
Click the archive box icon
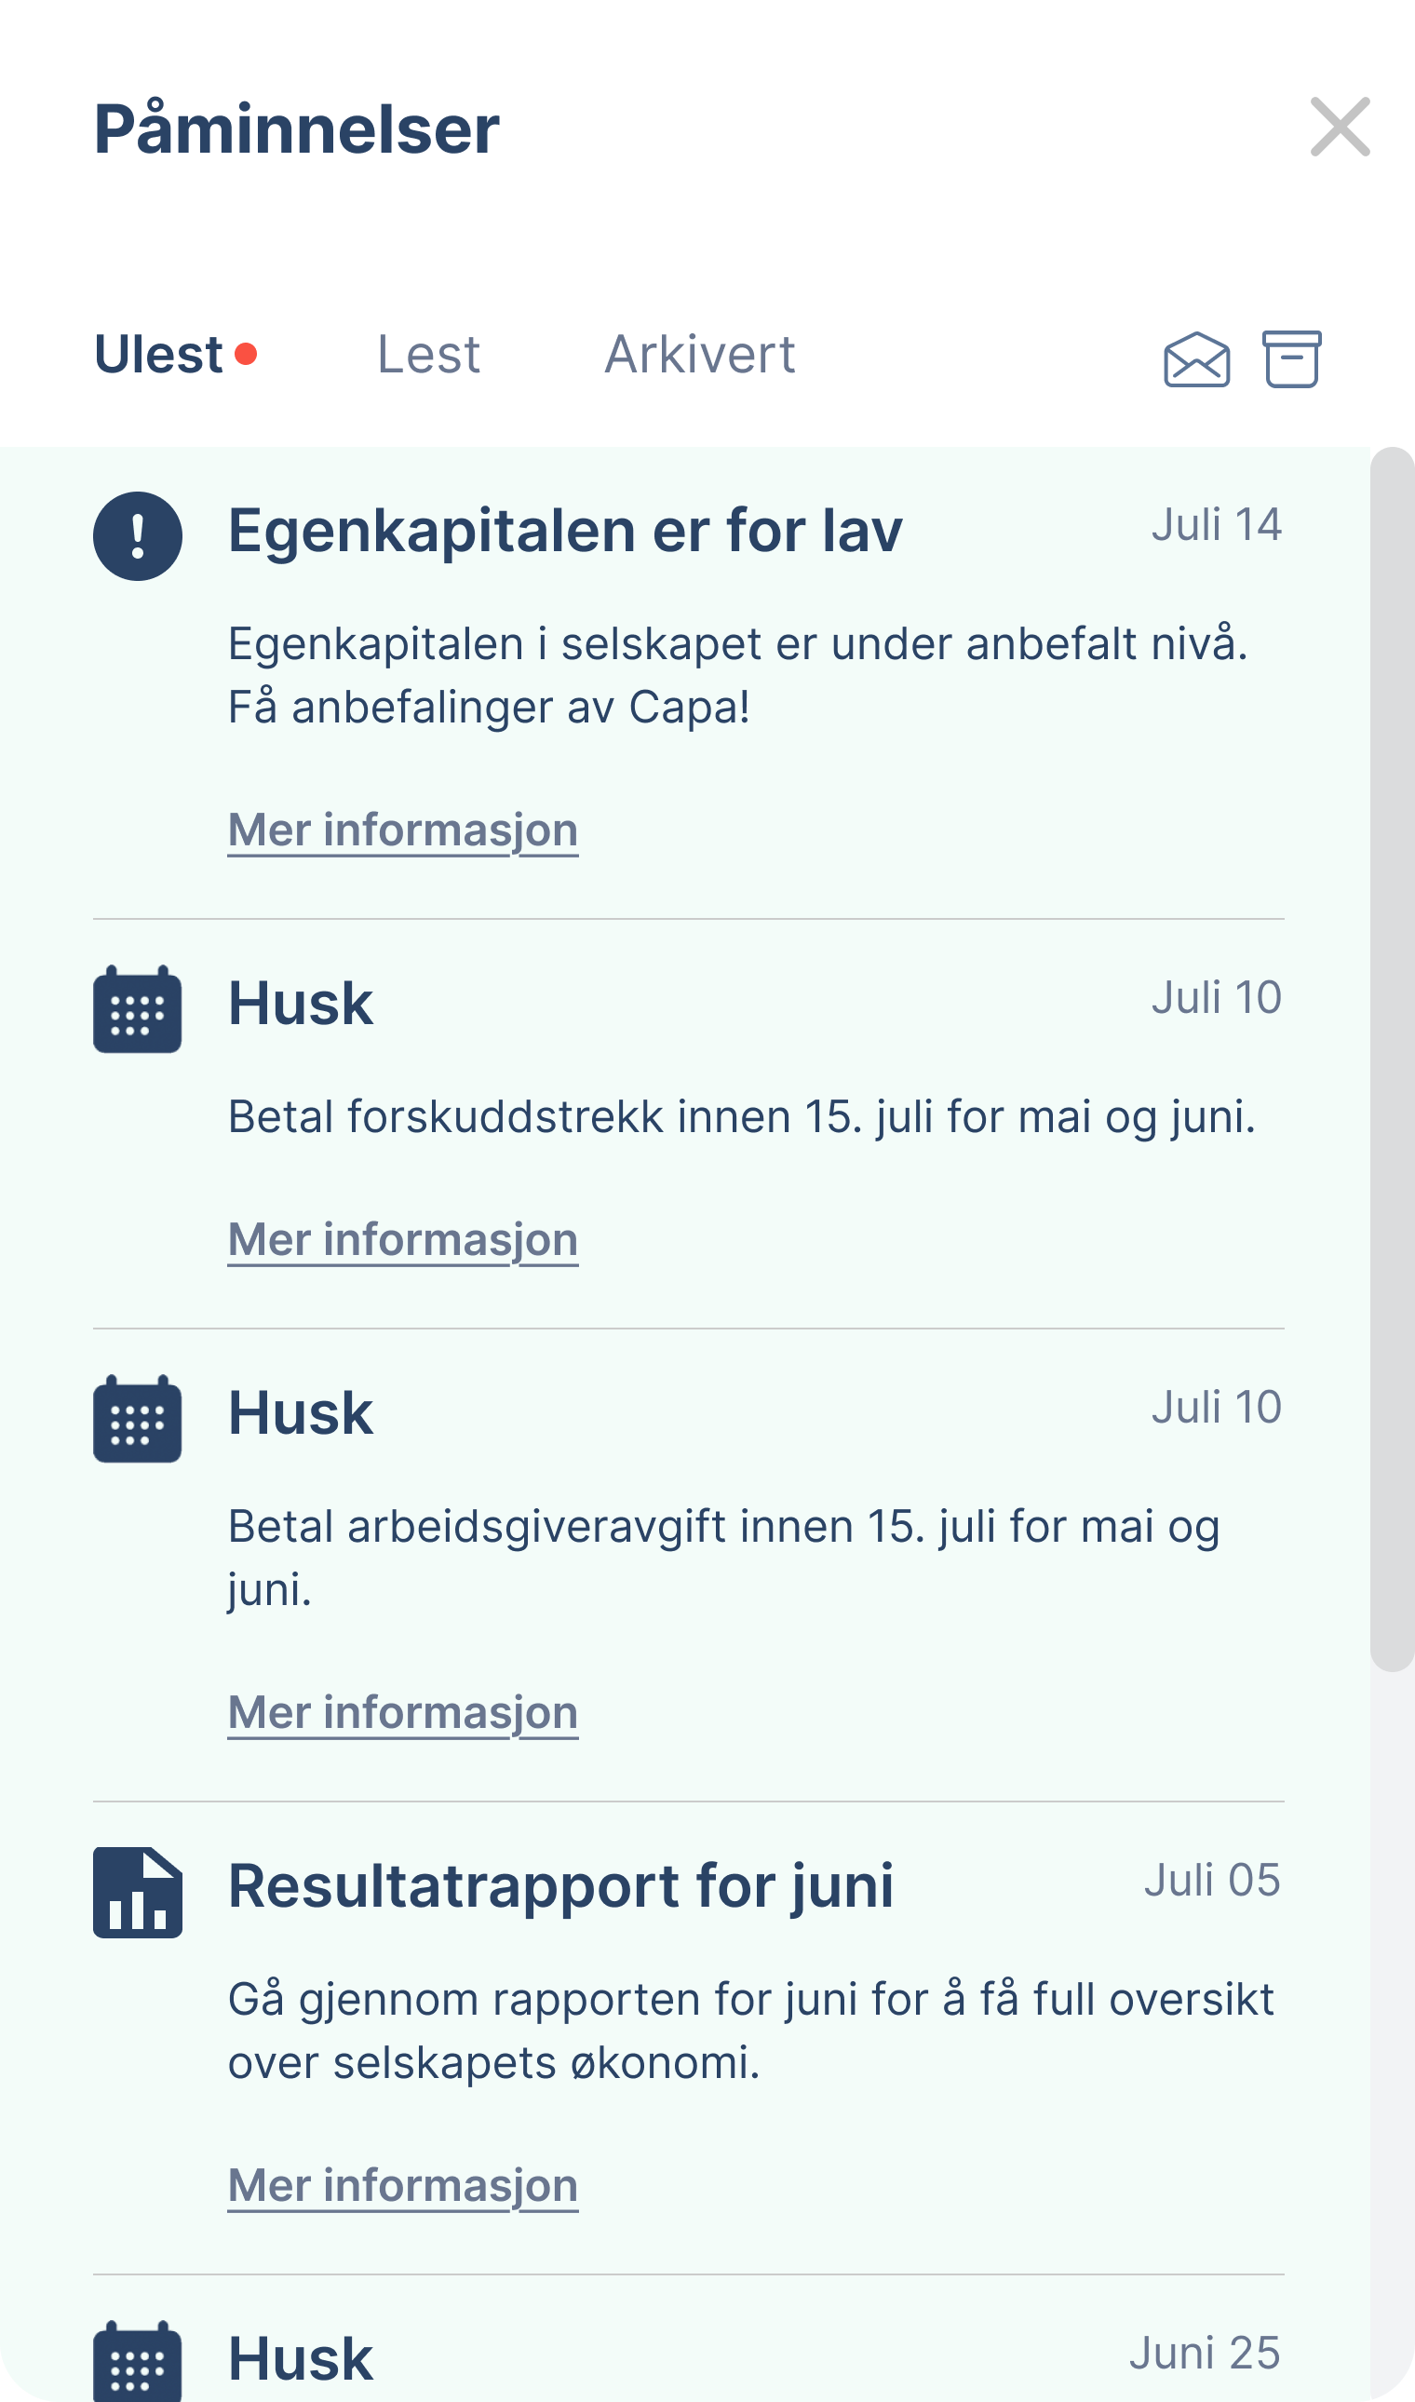pos(1292,358)
